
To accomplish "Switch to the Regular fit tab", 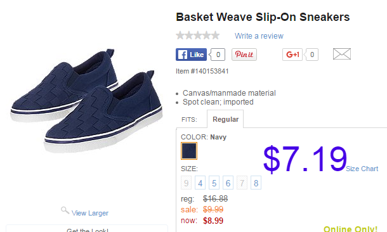I will [x=225, y=119].
